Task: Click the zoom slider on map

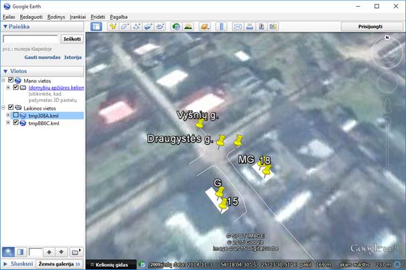Action: click(x=387, y=144)
